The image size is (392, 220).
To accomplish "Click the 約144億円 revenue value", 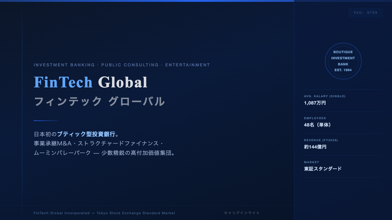I will (315, 147).
